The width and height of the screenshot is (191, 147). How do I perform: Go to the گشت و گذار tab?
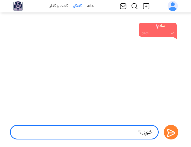58,6
